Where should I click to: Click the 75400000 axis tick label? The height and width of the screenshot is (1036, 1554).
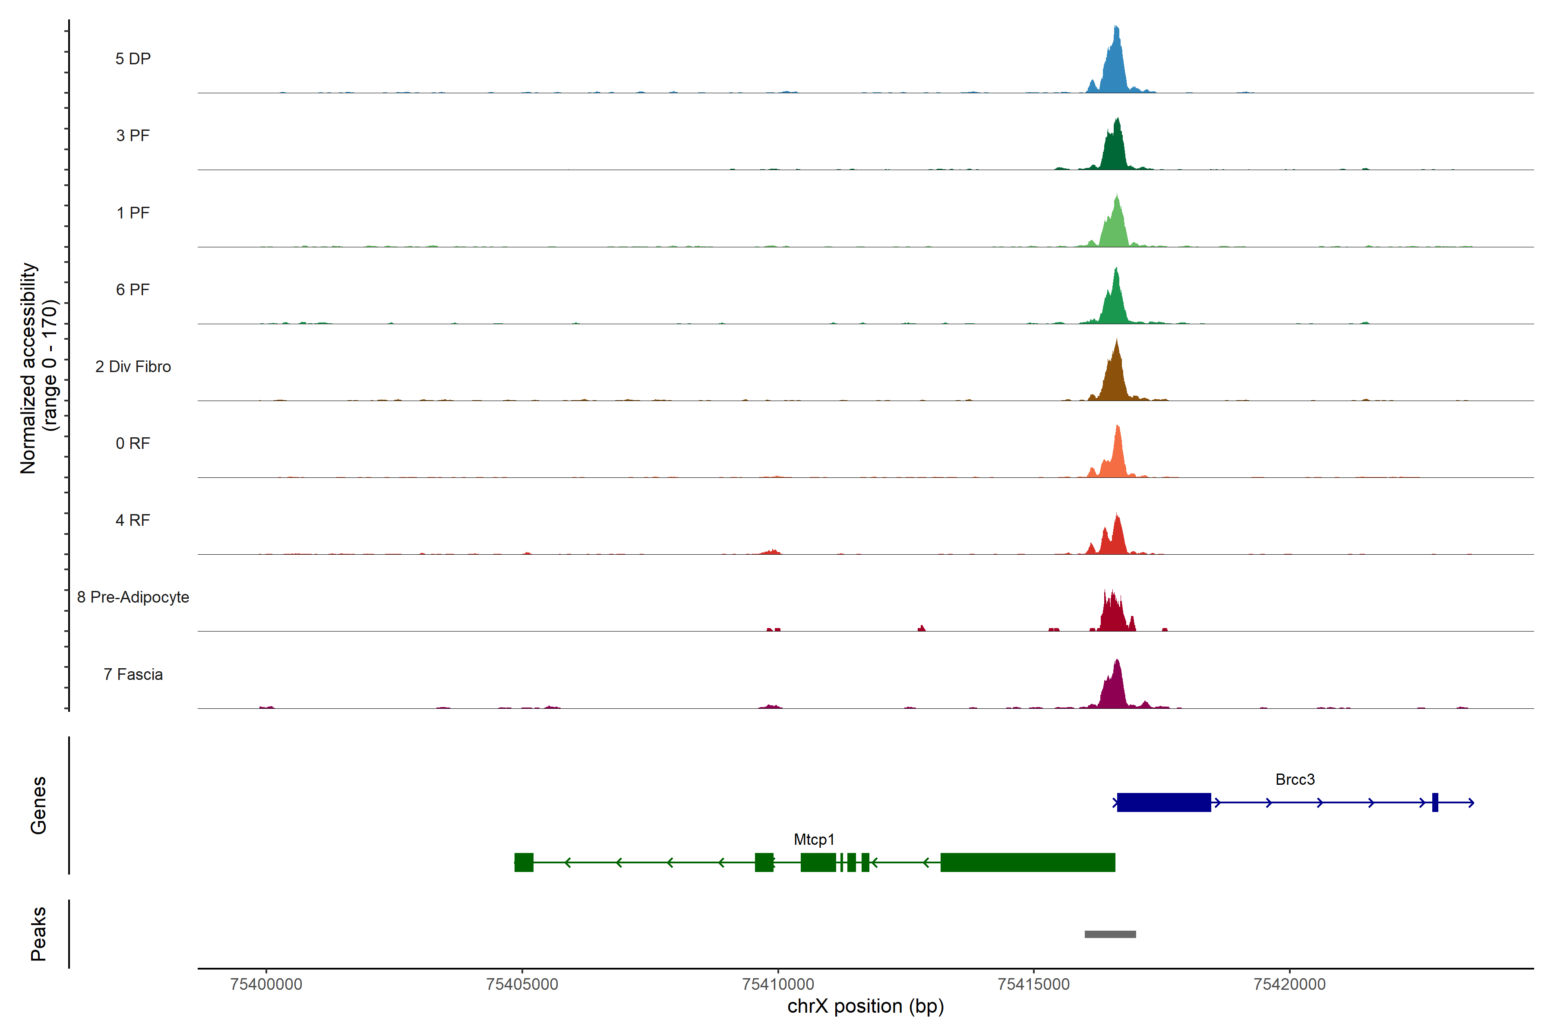point(266,985)
